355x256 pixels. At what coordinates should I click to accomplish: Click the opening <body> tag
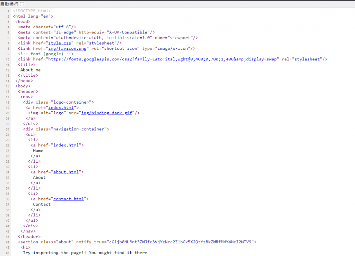coord(23,86)
